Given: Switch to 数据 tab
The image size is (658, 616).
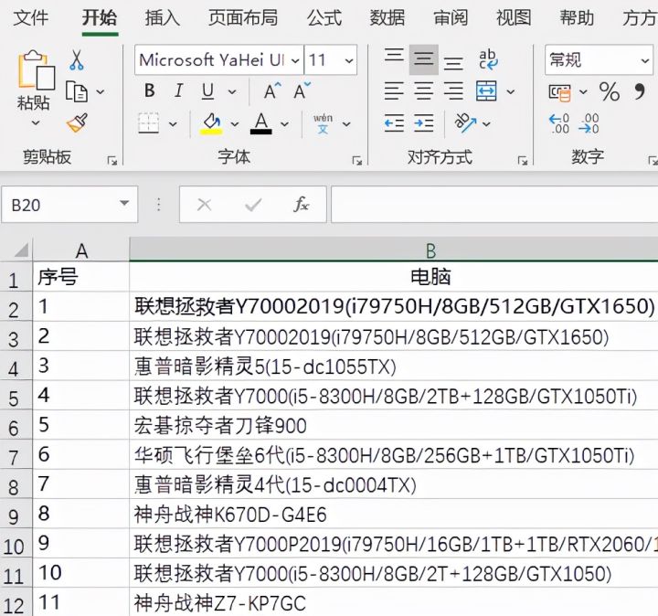Looking at the screenshot, I should click(x=387, y=18).
